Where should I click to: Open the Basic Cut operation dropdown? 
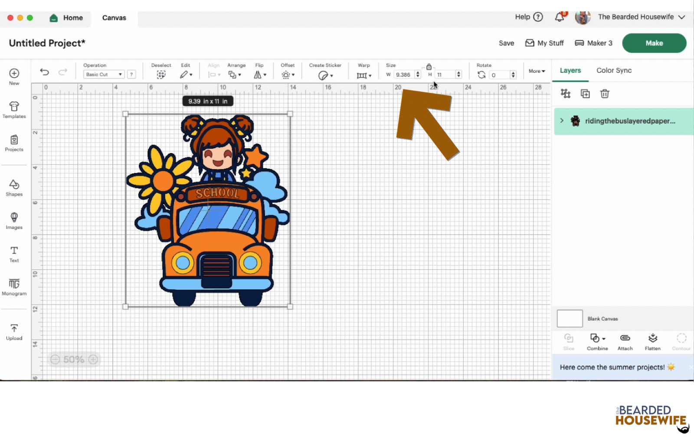point(103,74)
